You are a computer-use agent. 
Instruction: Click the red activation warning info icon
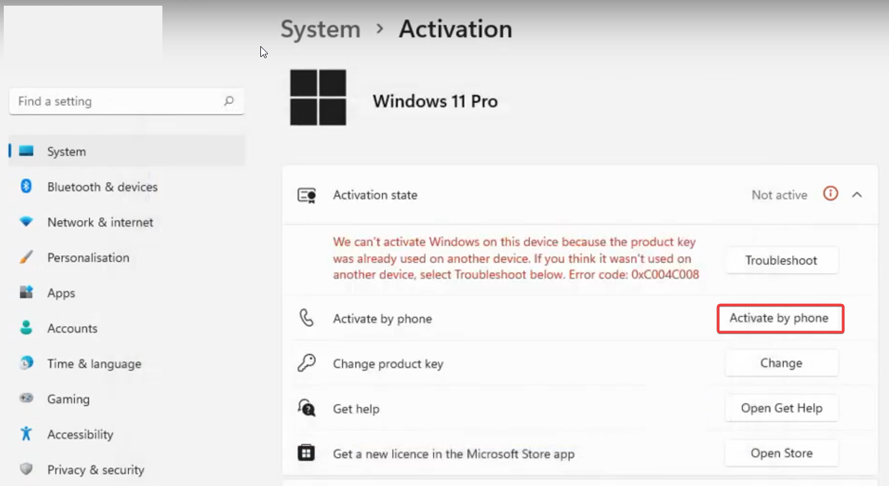[x=830, y=194]
